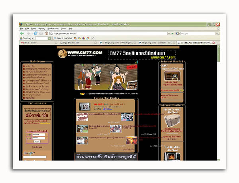The image size is (239, 183).
Task: Open the Forward history dropdown arrow
Action: pos(32,33)
